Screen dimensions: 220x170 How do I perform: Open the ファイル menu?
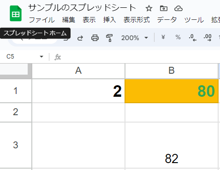42,20
